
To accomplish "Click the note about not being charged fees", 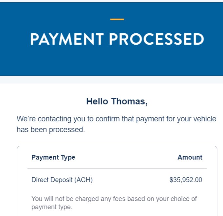I will point(114,203).
